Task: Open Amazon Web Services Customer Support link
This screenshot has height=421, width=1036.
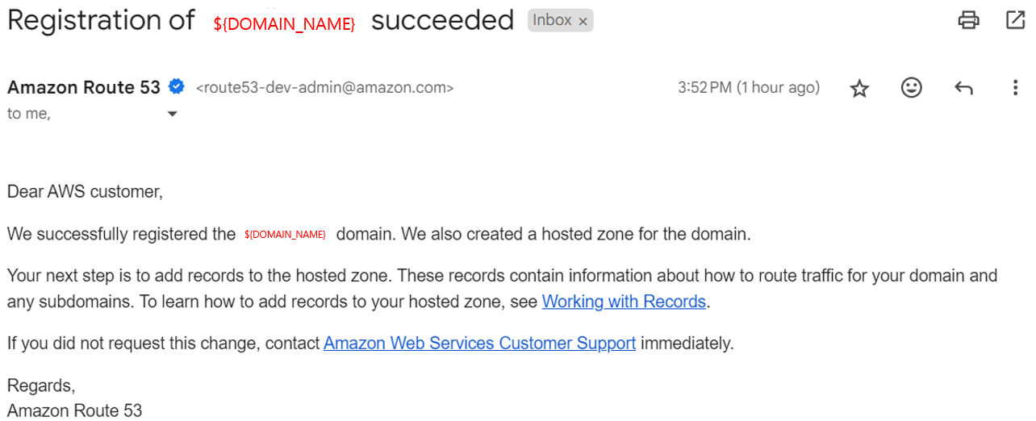Action: click(479, 344)
